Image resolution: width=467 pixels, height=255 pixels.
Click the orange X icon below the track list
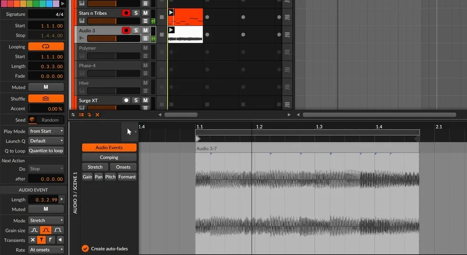point(97,115)
